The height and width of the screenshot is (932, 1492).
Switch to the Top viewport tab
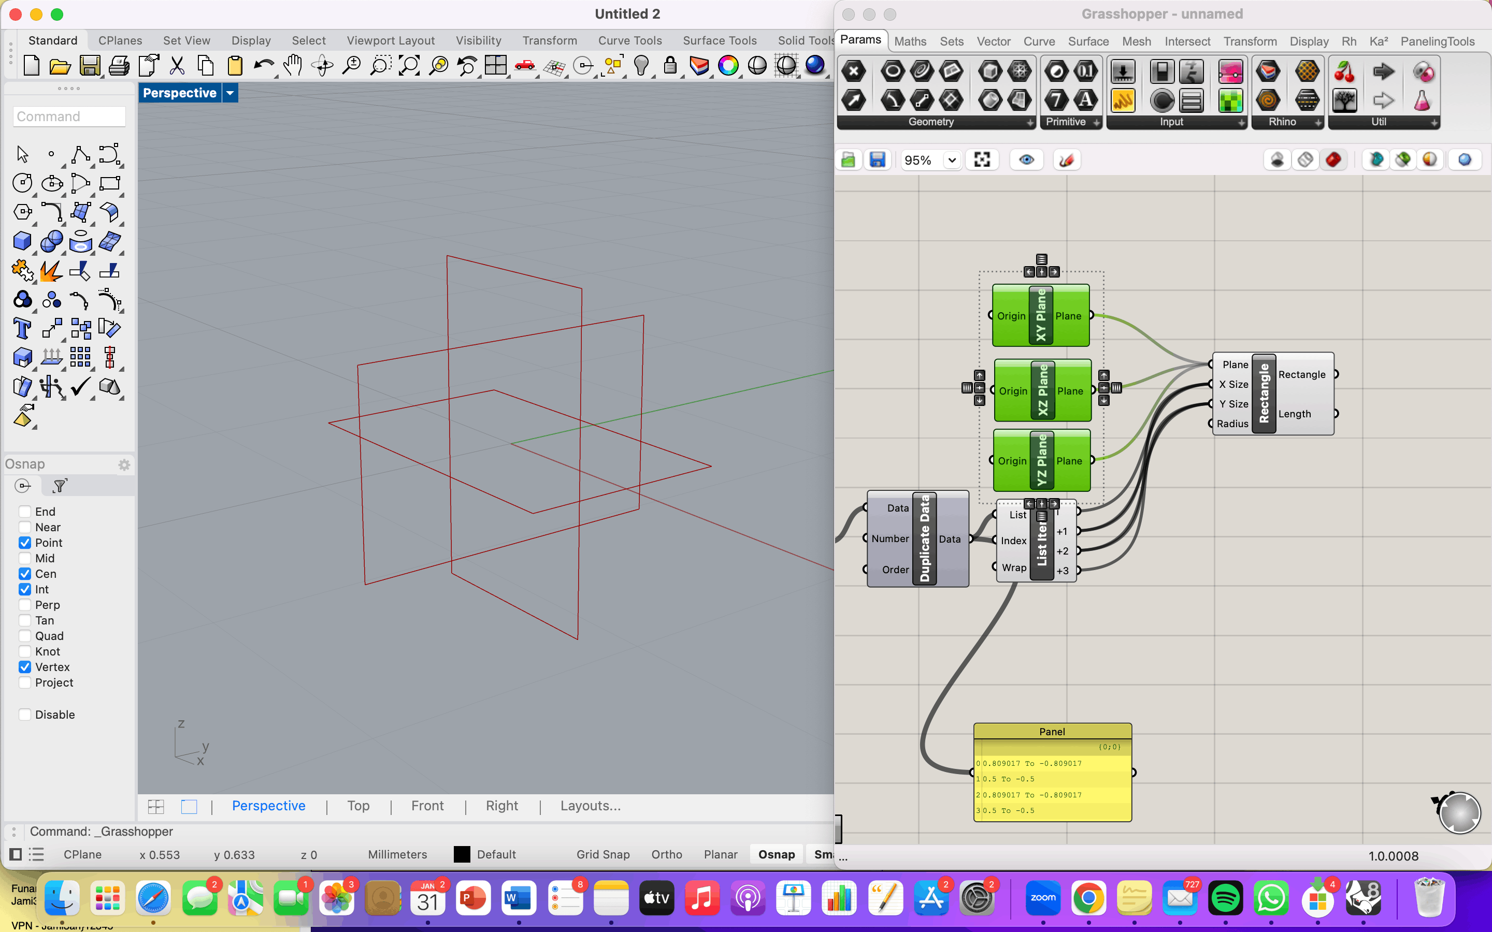click(358, 806)
